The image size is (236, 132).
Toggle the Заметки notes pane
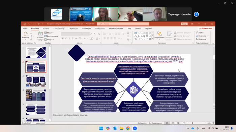pos(142,123)
